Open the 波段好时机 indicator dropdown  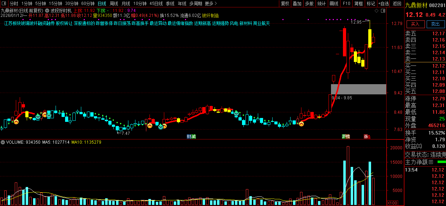(x=47, y=11)
